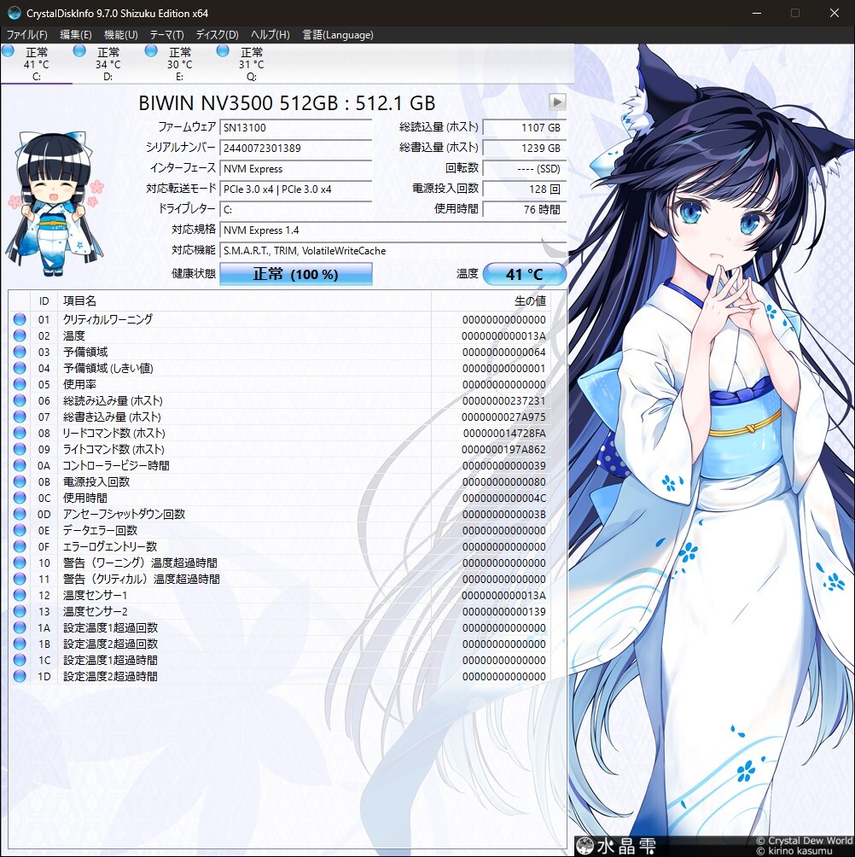Click the ID column header

tap(44, 301)
